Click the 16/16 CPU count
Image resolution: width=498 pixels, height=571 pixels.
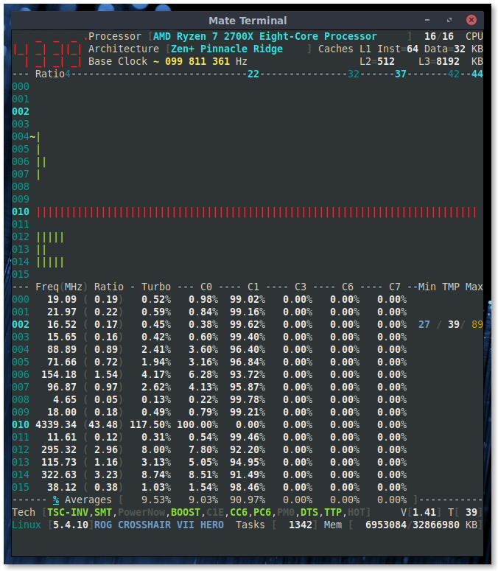click(x=439, y=36)
